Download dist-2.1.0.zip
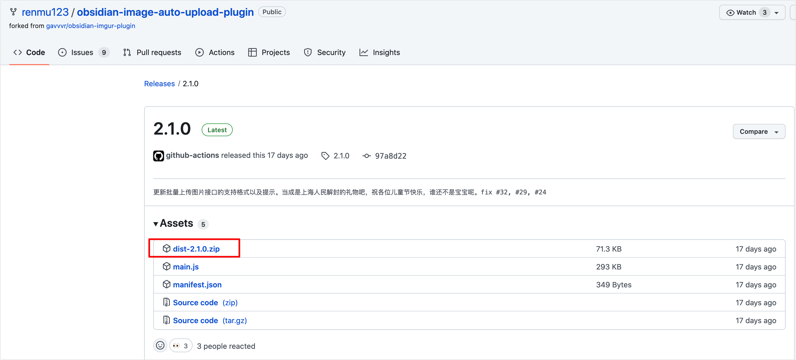Screen dimensions: 796x360 196,249
